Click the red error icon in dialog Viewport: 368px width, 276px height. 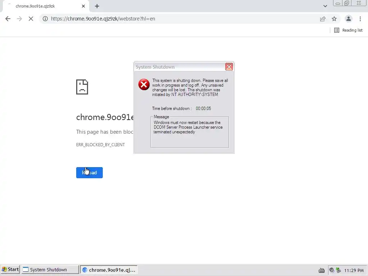click(144, 84)
